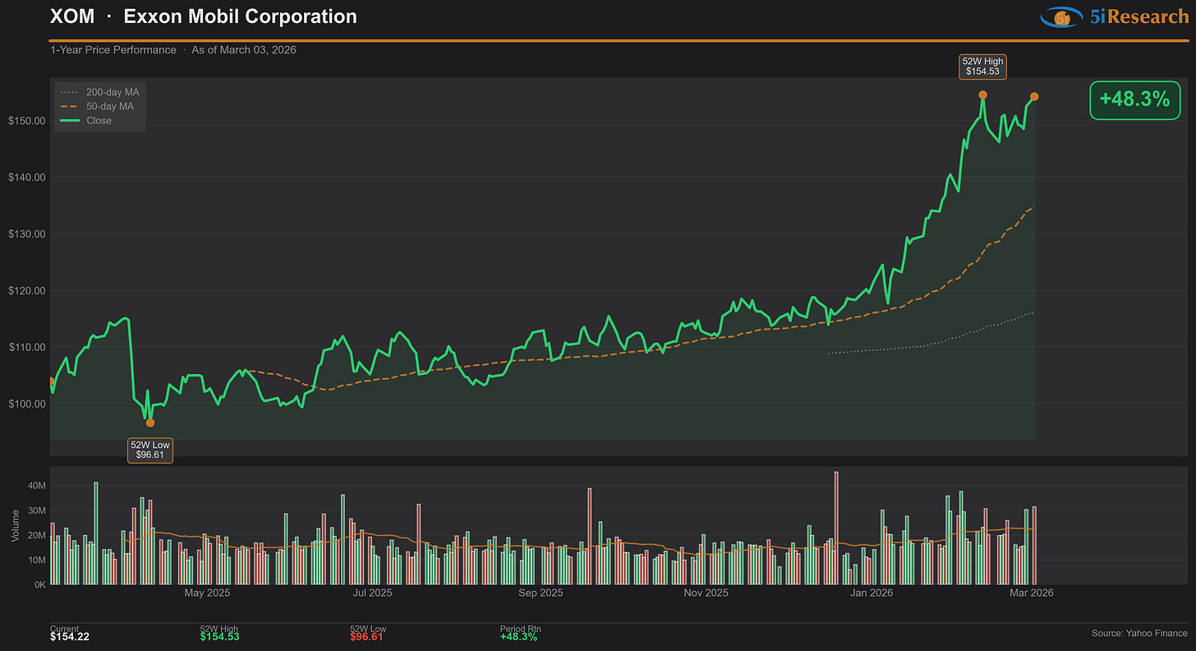Click the footer 52W High value $154.53

click(219, 638)
